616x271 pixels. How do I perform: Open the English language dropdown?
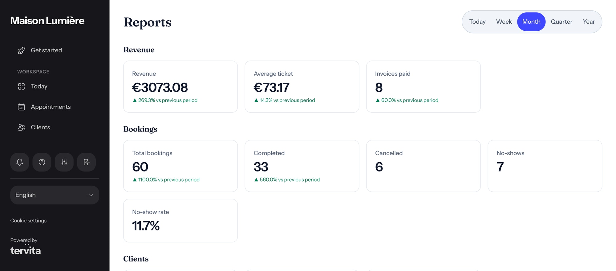[55, 195]
